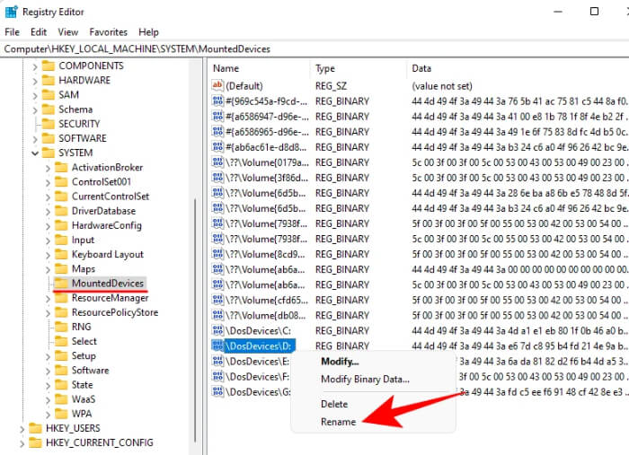
Task: Click binary icon of #{ab6ac61e-d8d8 value
Action: tap(217, 147)
